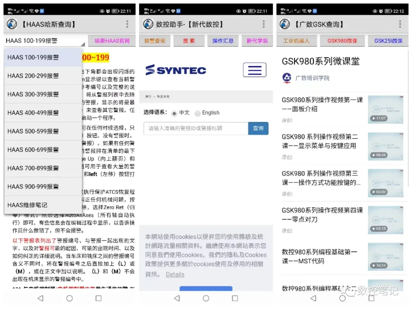The image size is (412, 309).
Task: Open overflow menu in 数控助手 新代数控 screen
Action: point(264,24)
